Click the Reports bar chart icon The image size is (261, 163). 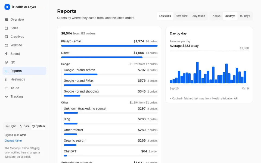[x=6, y=71]
